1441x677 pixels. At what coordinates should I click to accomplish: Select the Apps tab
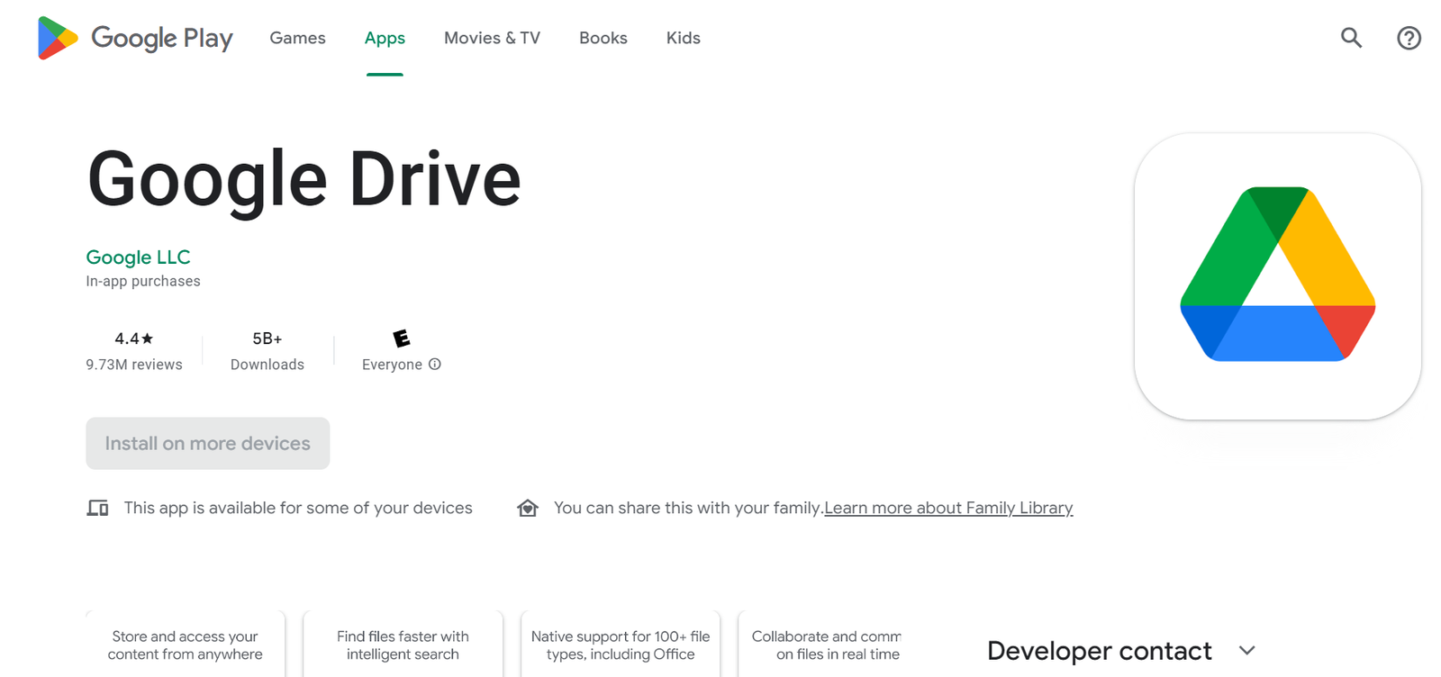385,38
